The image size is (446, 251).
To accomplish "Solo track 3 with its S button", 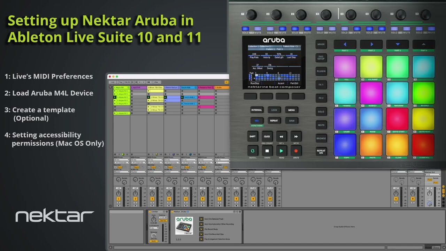I will (152, 202).
